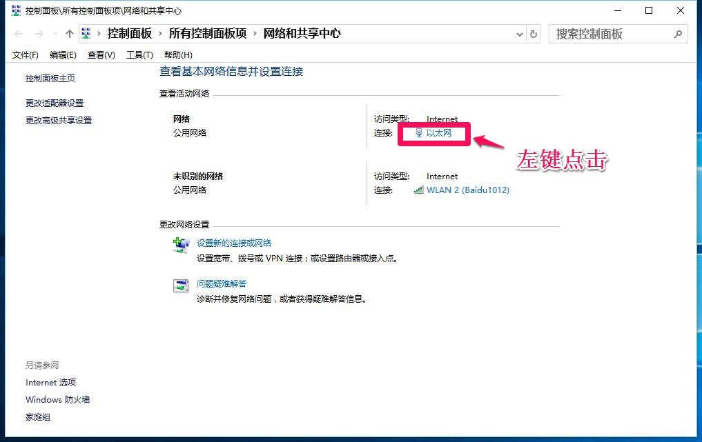Click the 问题疑难解答 troubleshooting icon
702x442 pixels.
(180, 285)
